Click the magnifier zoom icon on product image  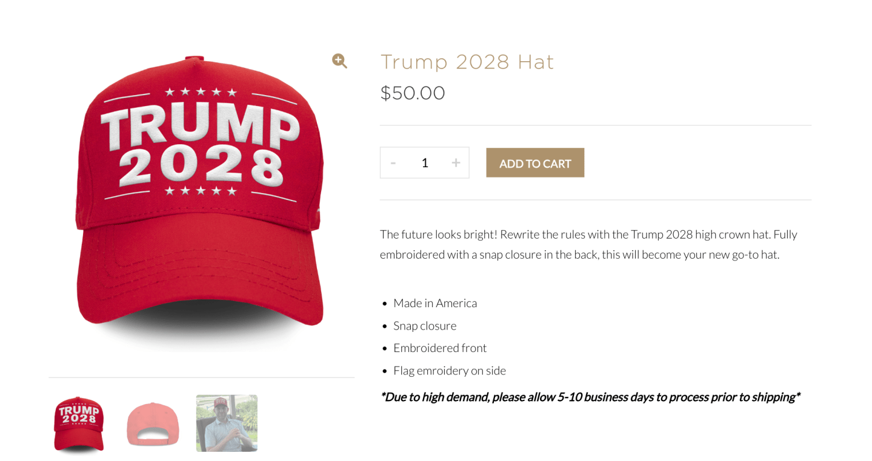click(x=339, y=61)
